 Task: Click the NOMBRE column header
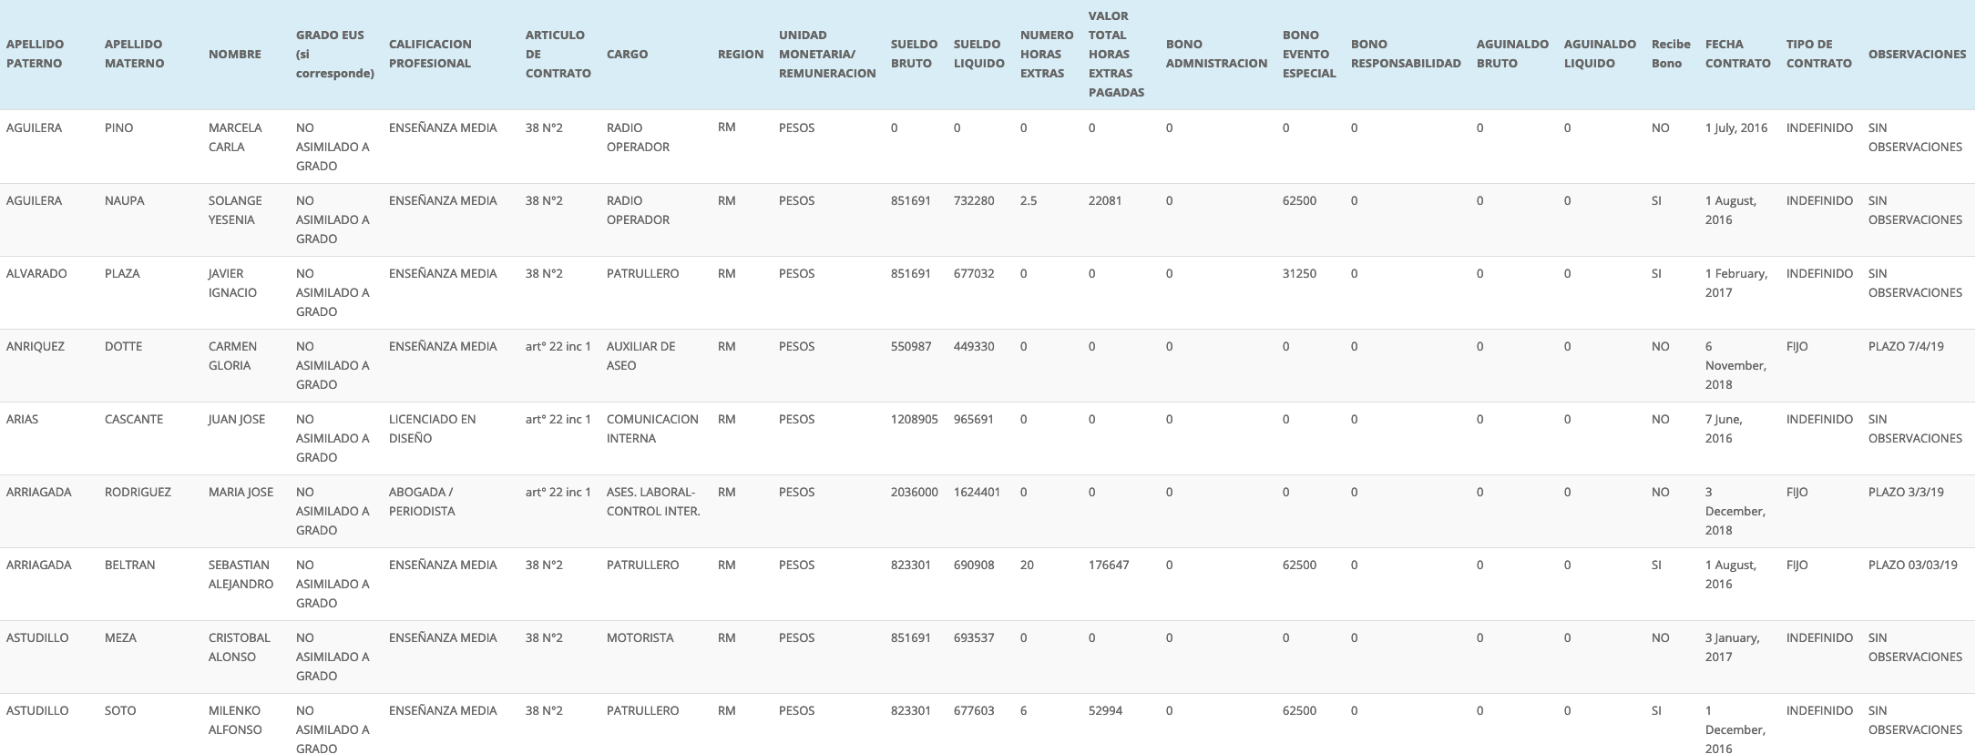coord(234,55)
